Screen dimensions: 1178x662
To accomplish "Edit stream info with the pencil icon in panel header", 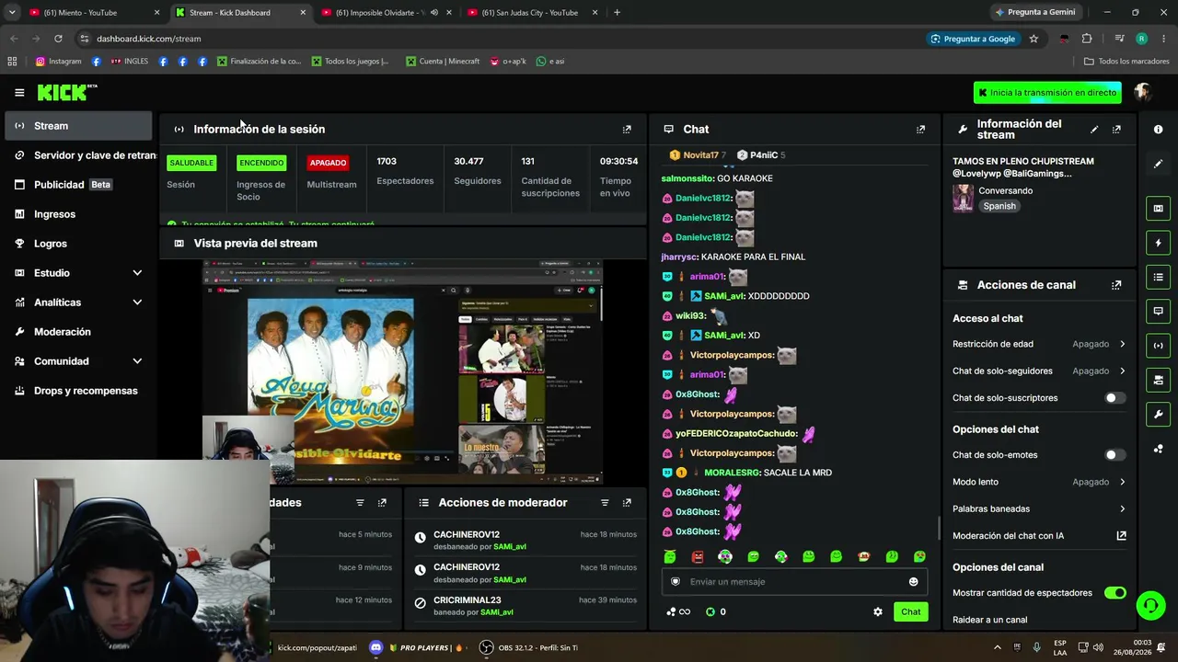I will (x=1094, y=130).
